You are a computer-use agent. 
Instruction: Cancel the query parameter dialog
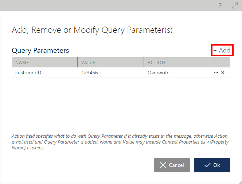[172, 165]
